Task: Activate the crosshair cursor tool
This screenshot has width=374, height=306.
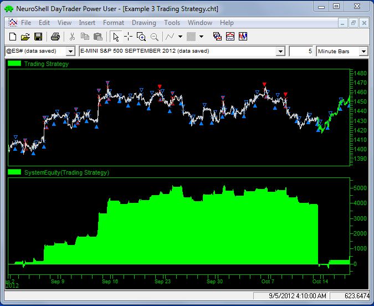Action: pyautogui.click(x=129, y=37)
